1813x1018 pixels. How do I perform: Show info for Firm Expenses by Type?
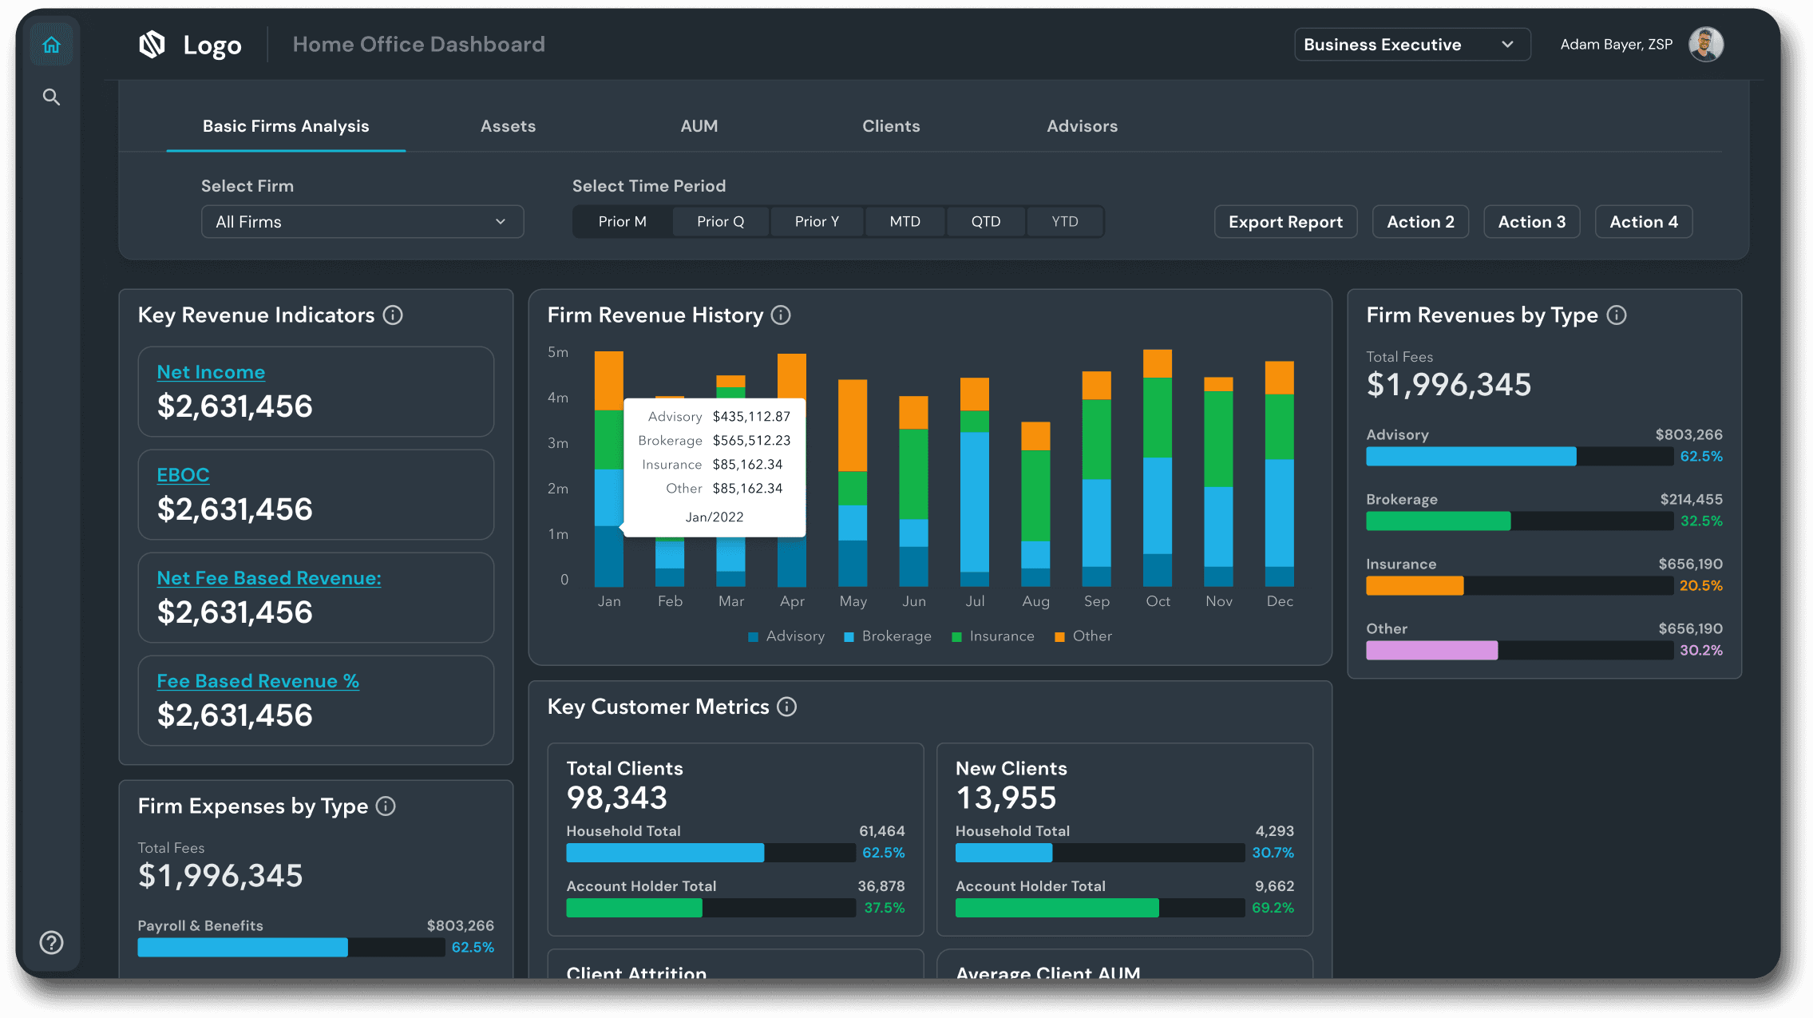click(x=386, y=806)
